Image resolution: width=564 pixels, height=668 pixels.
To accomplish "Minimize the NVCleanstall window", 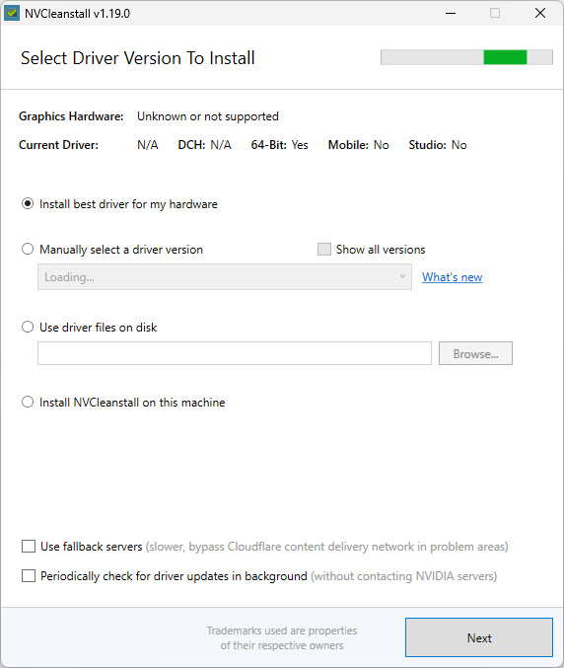I will coord(451,13).
